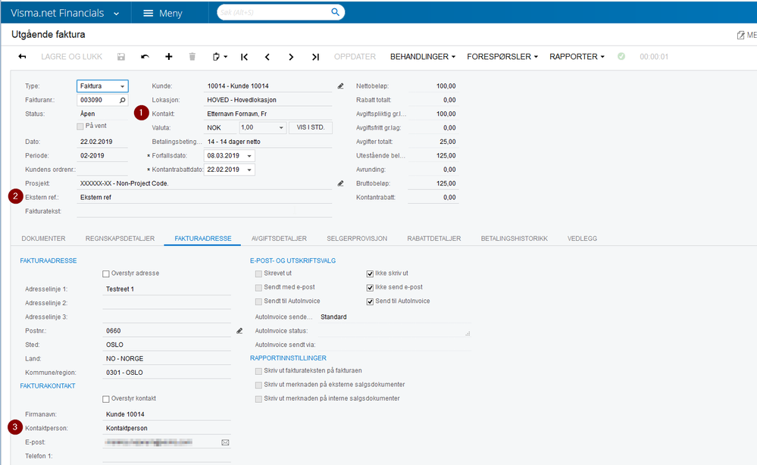Screen dimensions: 757x465
Task: Add new invoice with plus icon
Action: point(168,57)
